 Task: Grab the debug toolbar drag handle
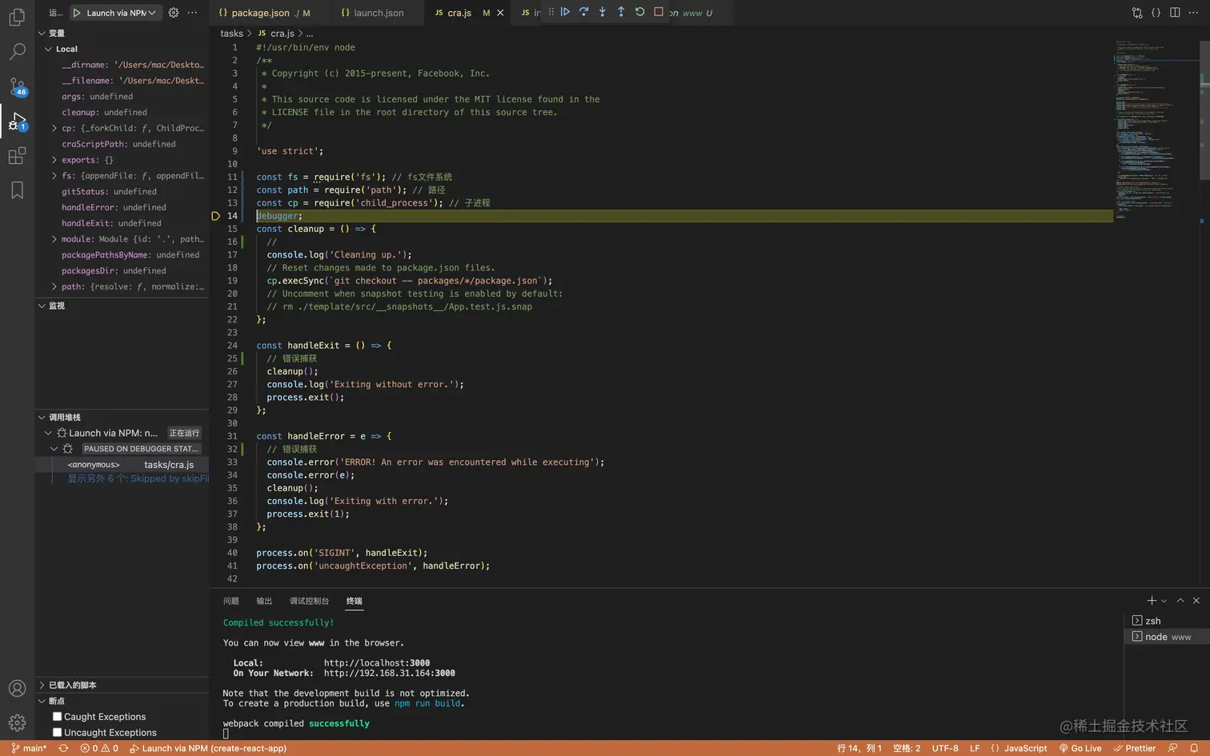[x=551, y=12]
